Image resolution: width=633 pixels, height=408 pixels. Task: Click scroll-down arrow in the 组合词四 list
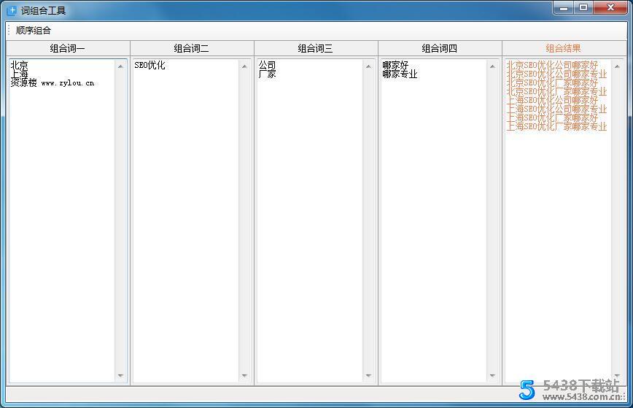coord(492,376)
